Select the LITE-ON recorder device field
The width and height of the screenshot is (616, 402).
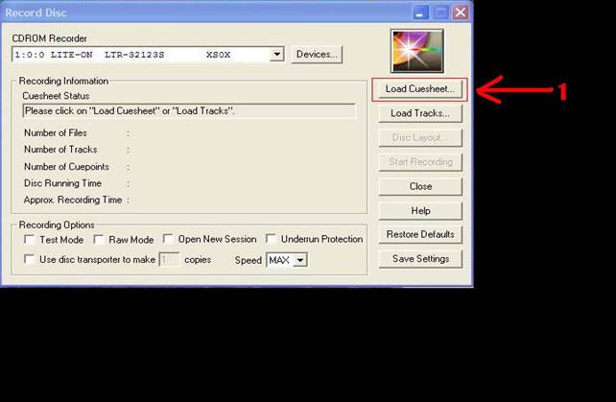point(139,55)
